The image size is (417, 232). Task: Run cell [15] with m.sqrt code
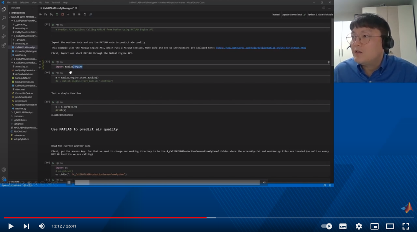coord(53,102)
